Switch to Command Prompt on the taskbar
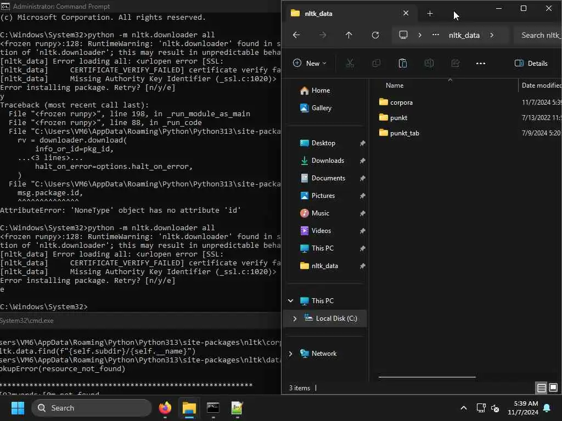 [213, 408]
